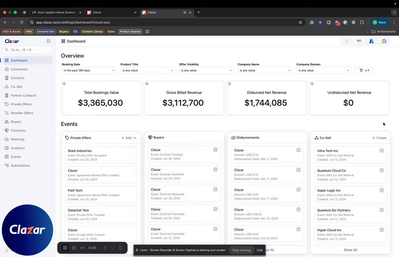
Task: Open the Contract Renewed buyer event
Action: (x=184, y=194)
